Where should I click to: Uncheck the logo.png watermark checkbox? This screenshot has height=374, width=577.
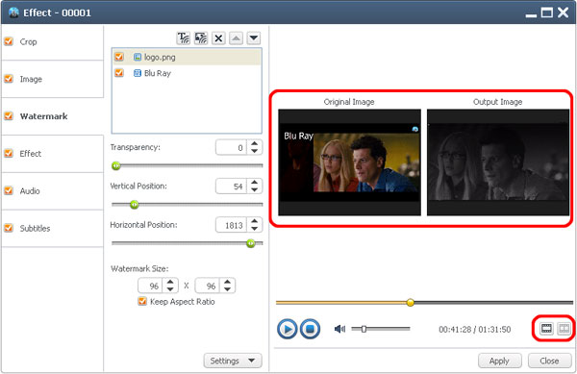[x=119, y=57]
